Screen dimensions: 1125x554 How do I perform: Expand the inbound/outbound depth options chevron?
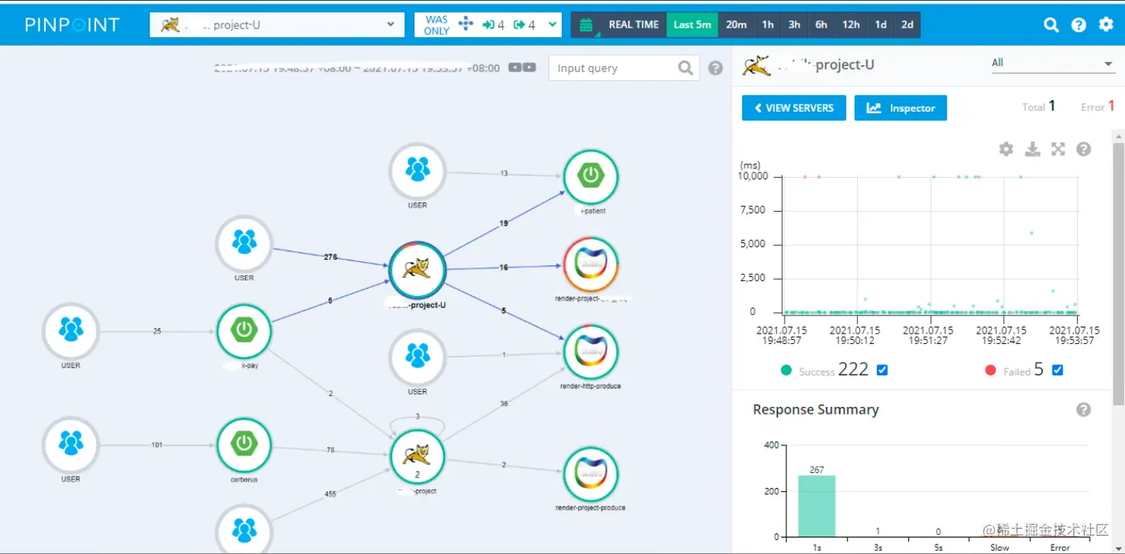pyautogui.click(x=552, y=24)
